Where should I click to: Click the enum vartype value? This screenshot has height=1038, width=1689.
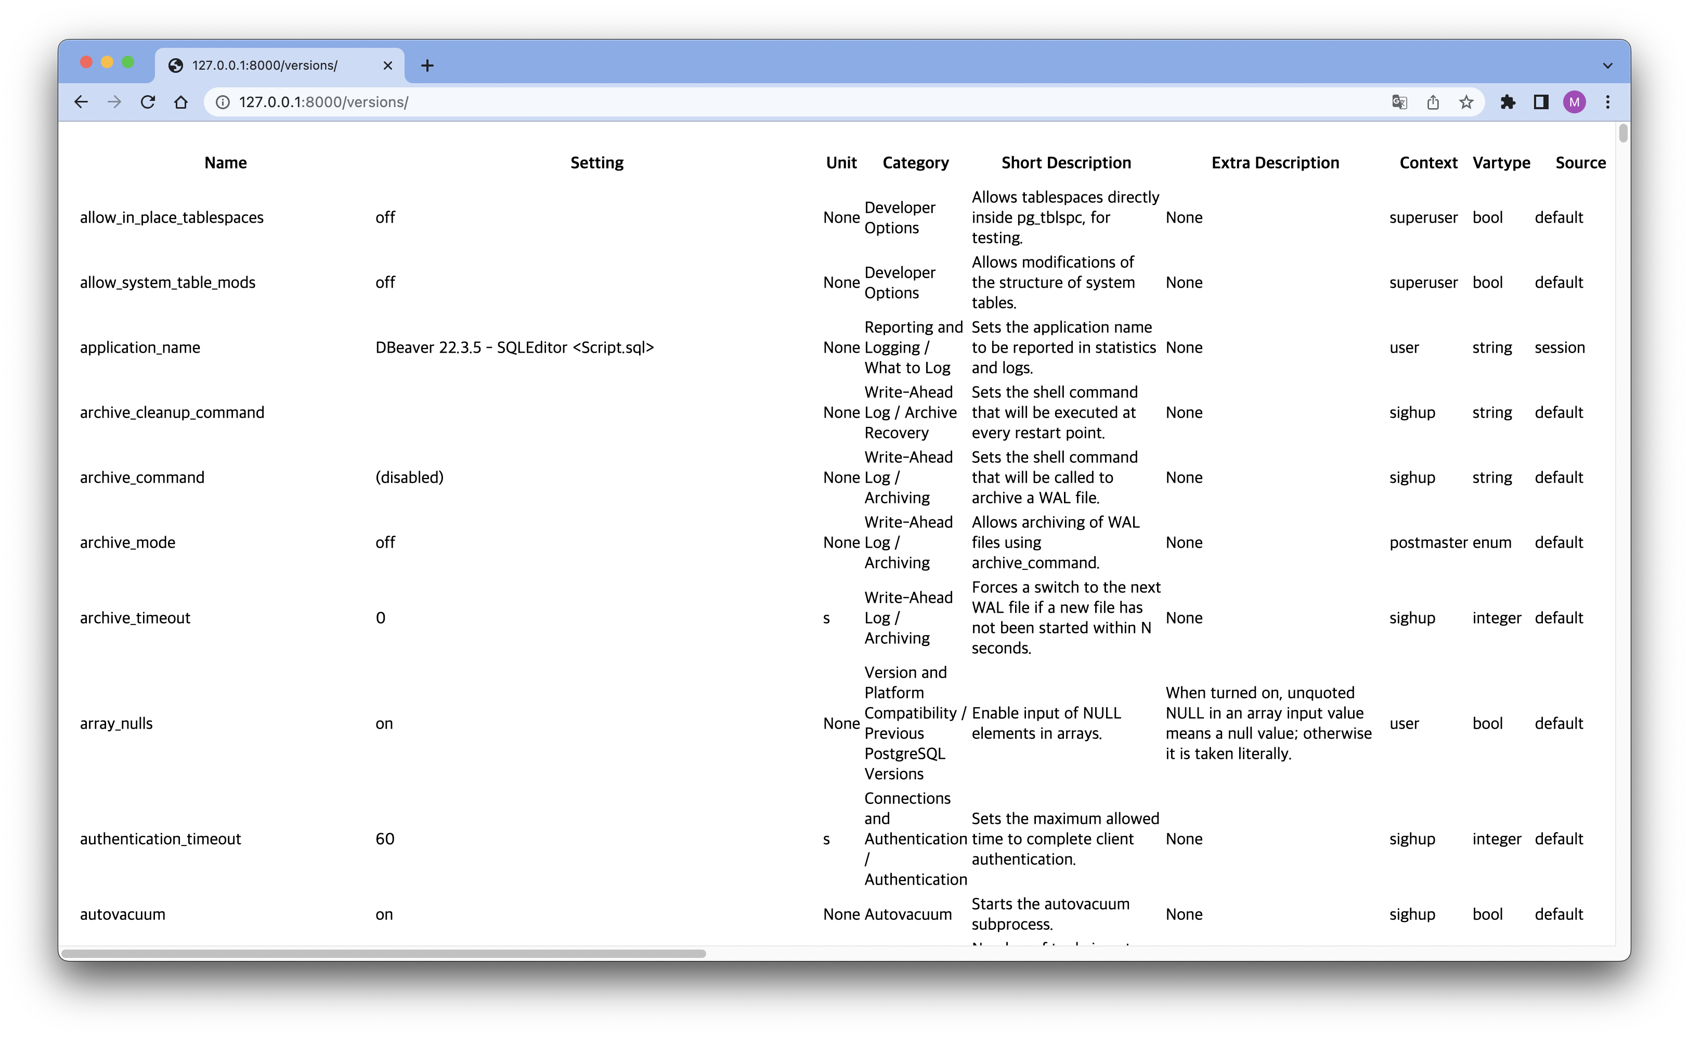pos(1491,543)
